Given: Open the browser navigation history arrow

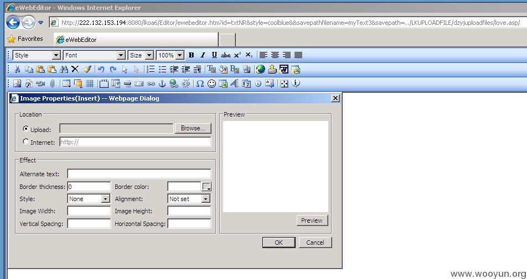Looking at the screenshot, I should point(40,23).
